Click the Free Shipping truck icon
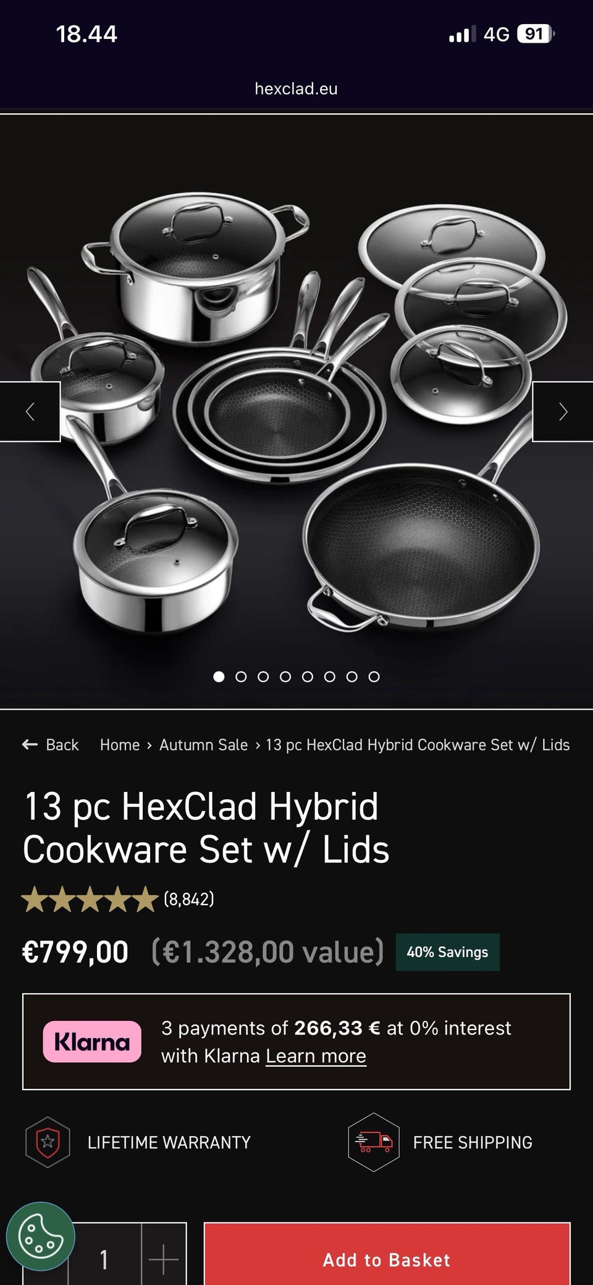Image resolution: width=593 pixels, height=1285 pixels. point(374,1142)
